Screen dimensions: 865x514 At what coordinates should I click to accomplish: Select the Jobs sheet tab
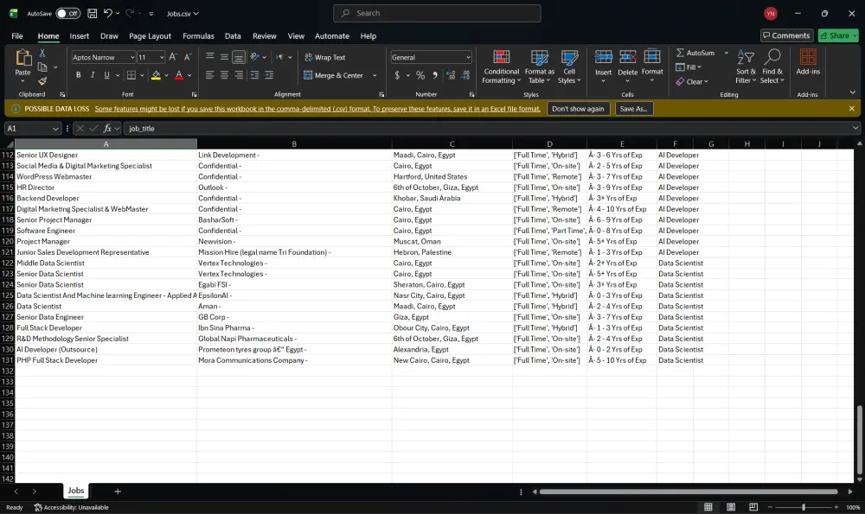[x=76, y=491]
